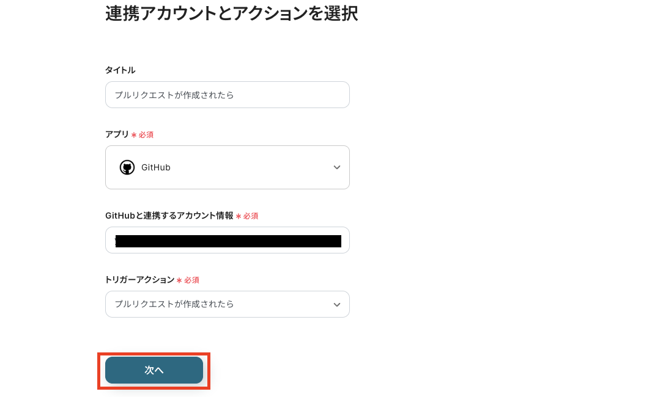Image resolution: width=652 pixels, height=397 pixels.
Task: Click the title text プルリクエストが作成されたら in タイトル
Action: (175, 95)
